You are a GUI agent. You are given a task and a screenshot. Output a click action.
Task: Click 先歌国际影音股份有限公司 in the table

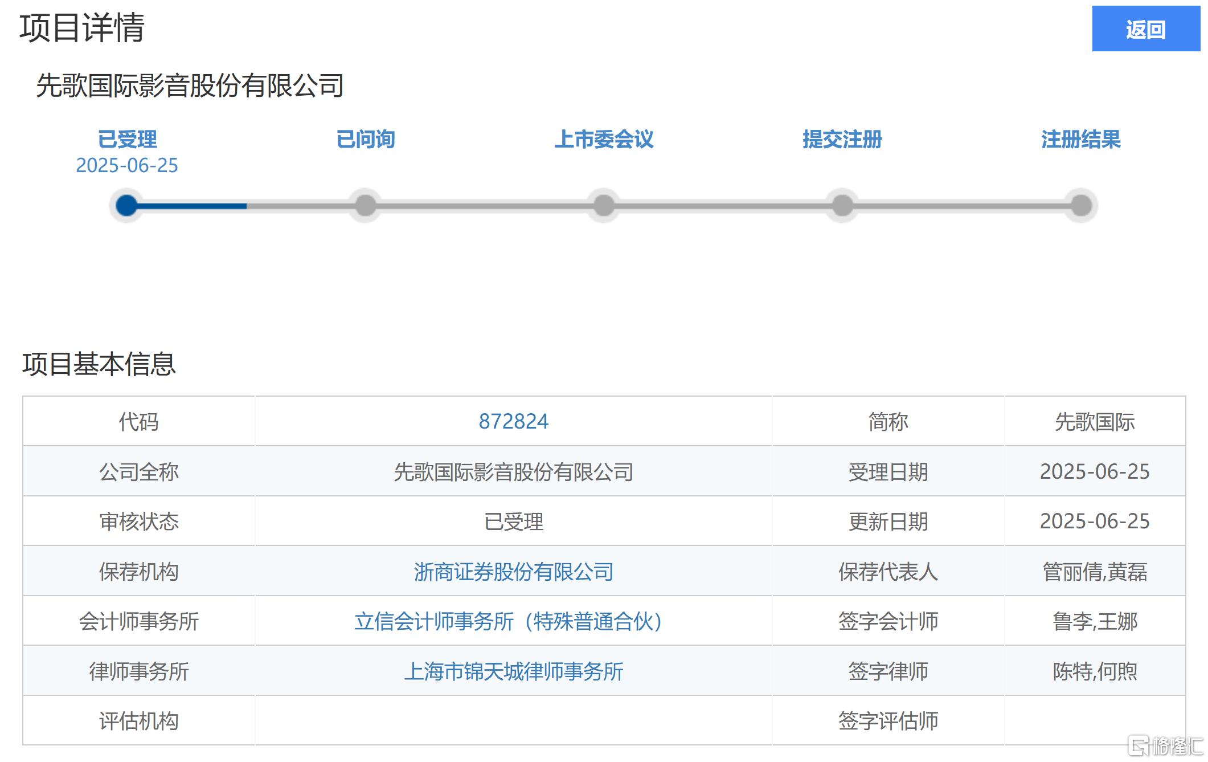[513, 472]
